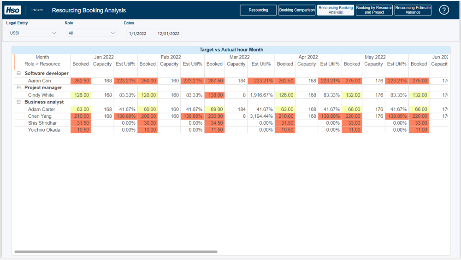Click Cindy White's Jan 2022 booked cell

(x=81, y=95)
